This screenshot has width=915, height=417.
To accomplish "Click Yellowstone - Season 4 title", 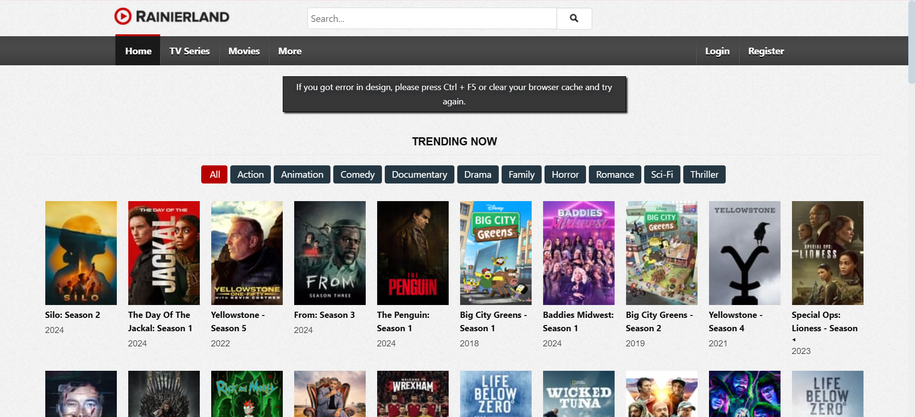I will [x=736, y=322].
